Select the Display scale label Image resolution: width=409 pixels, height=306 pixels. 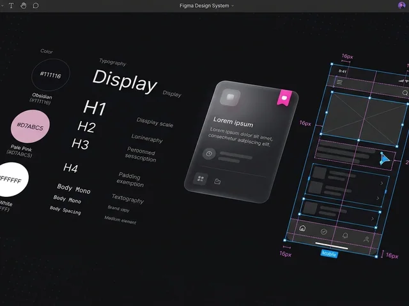coord(155,122)
